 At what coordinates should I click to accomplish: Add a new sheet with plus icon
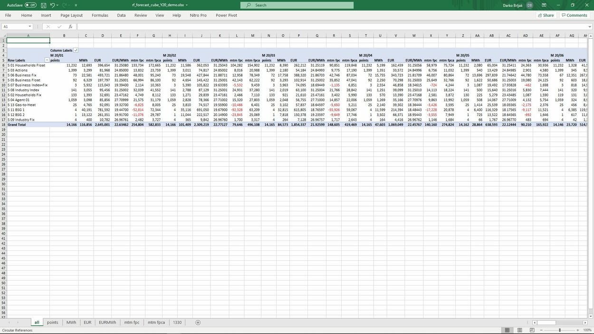pos(198,323)
